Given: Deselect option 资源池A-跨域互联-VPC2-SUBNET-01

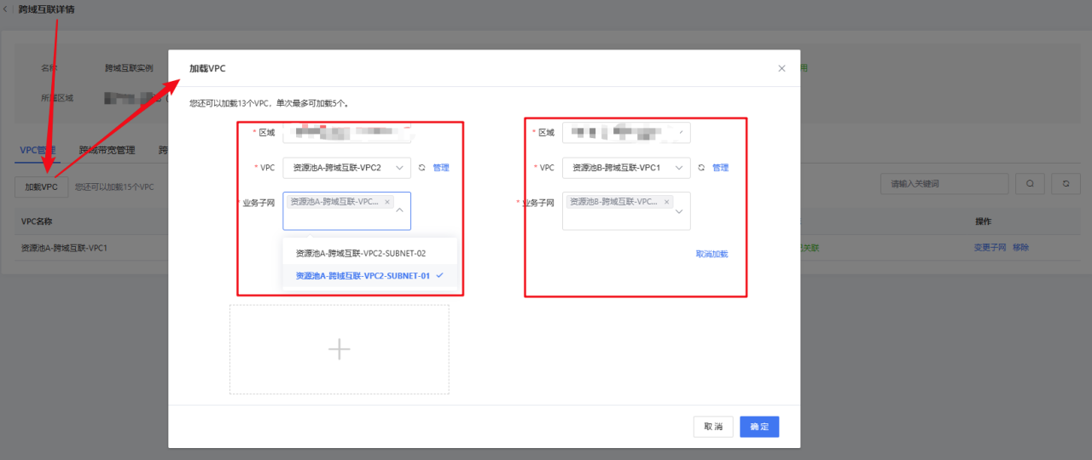Looking at the screenshot, I should [370, 276].
